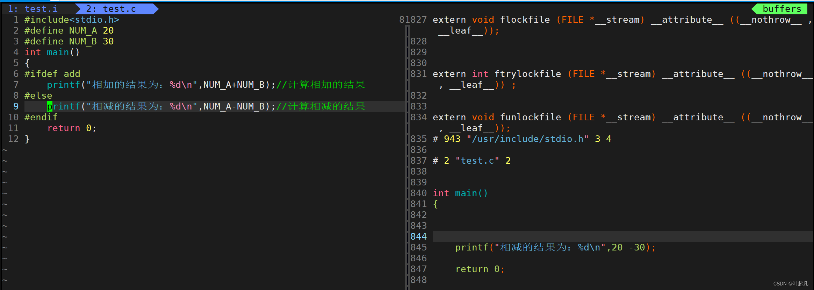The width and height of the screenshot is (814, 290).
Task: Click the opening brace on line 5
Action: point(27,63)
